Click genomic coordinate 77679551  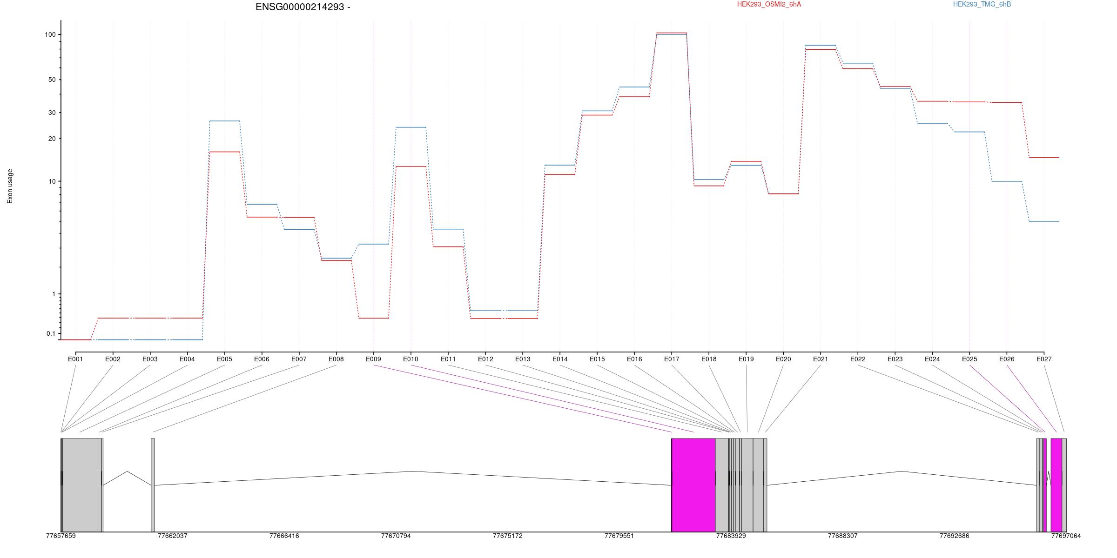click(619, 536)
